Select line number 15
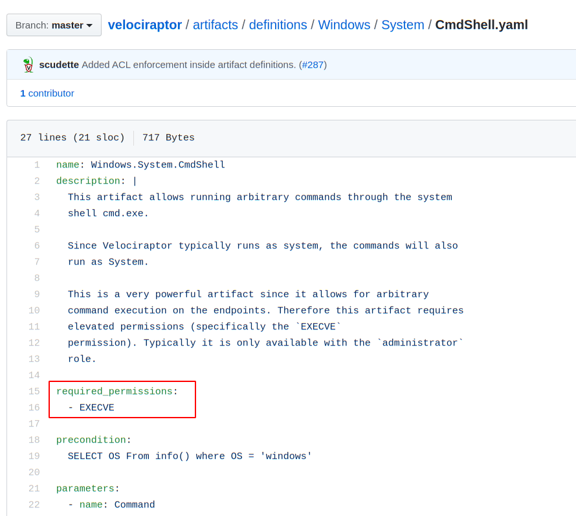The image size is (576, 516). [34, 392]
